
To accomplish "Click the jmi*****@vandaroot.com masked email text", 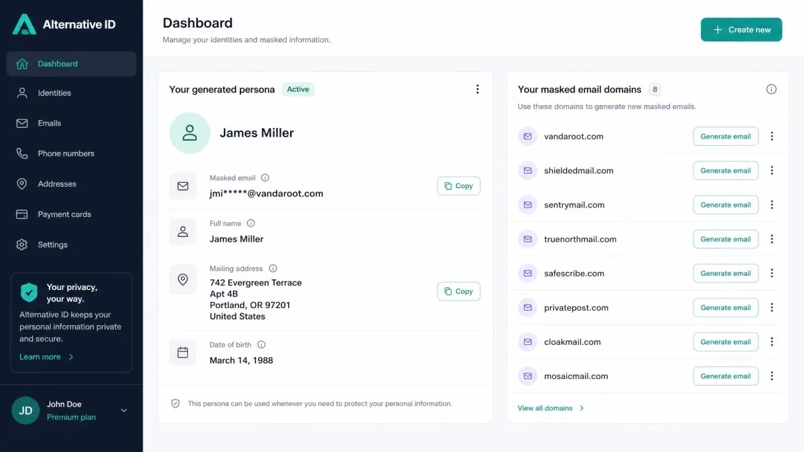I will click(267, 194).
